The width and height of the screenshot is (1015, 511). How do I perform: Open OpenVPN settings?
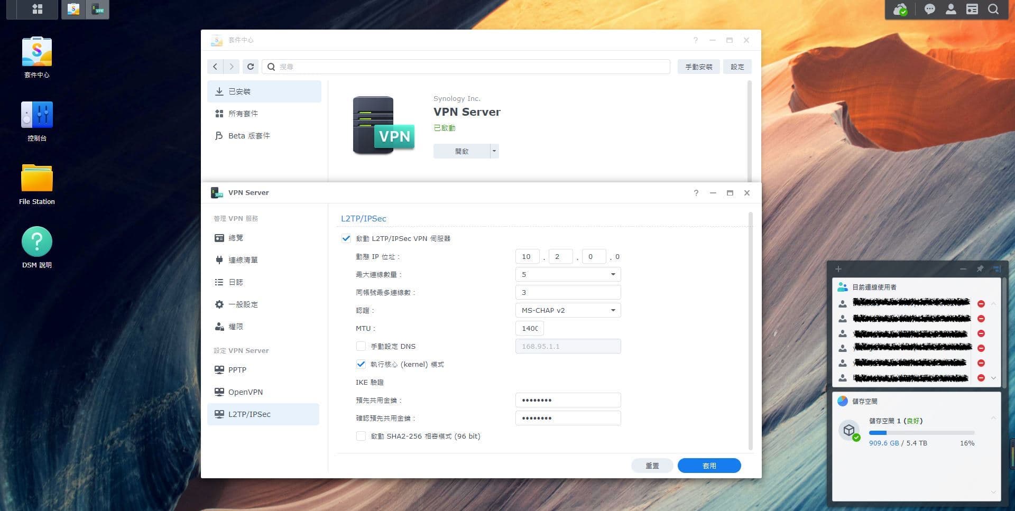point(263,392)
